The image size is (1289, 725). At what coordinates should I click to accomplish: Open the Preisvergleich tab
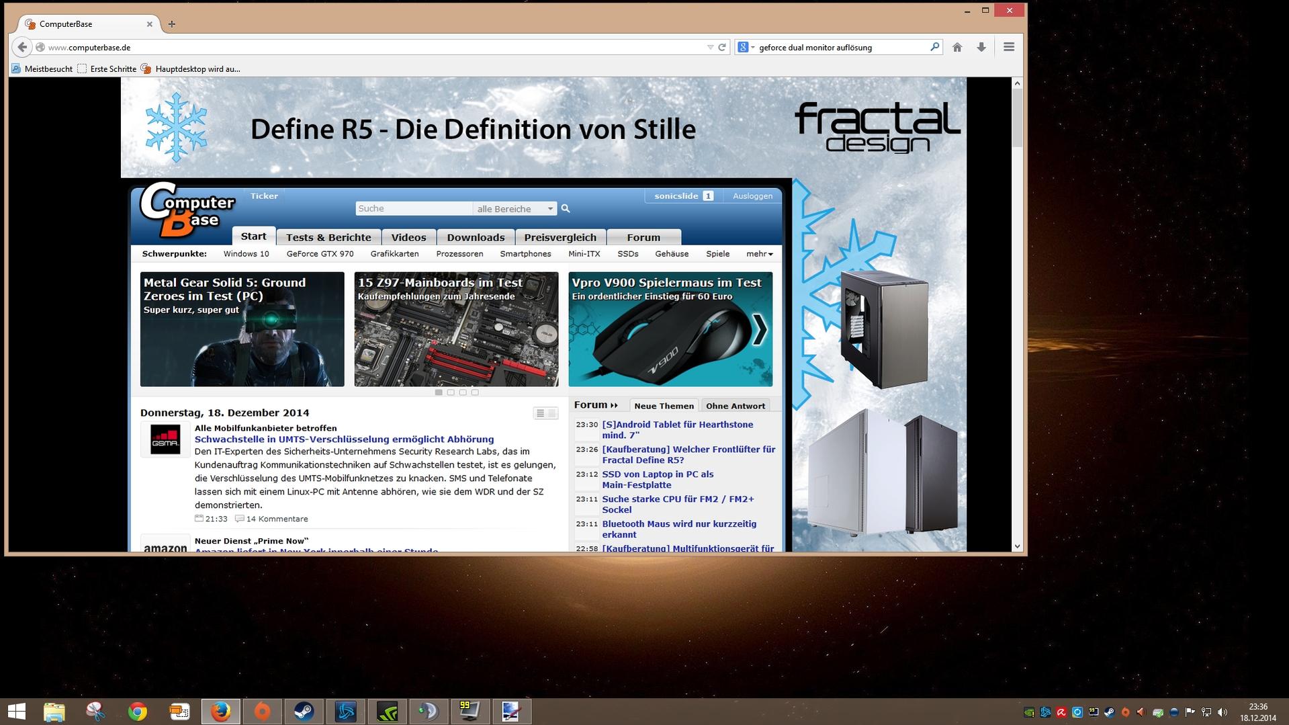click(560, 237)
